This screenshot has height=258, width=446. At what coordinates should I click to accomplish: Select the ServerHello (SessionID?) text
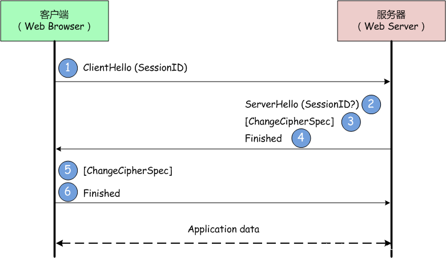(302, 104)
